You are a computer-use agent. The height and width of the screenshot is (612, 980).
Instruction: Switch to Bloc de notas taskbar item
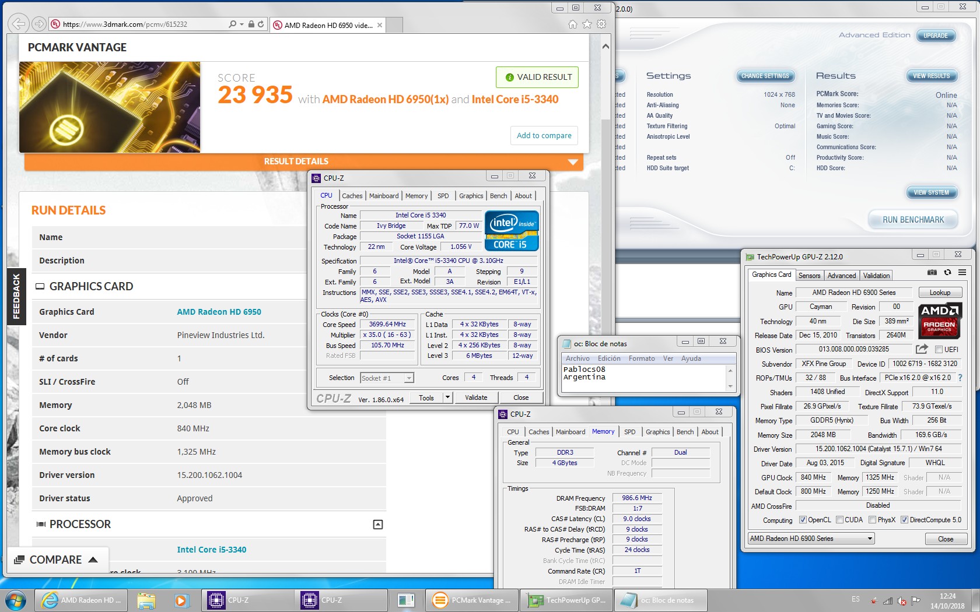click(x=661, y=600)
